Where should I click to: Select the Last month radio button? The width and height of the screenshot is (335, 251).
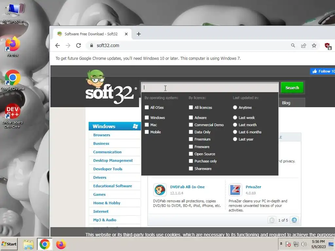[235, 125]
